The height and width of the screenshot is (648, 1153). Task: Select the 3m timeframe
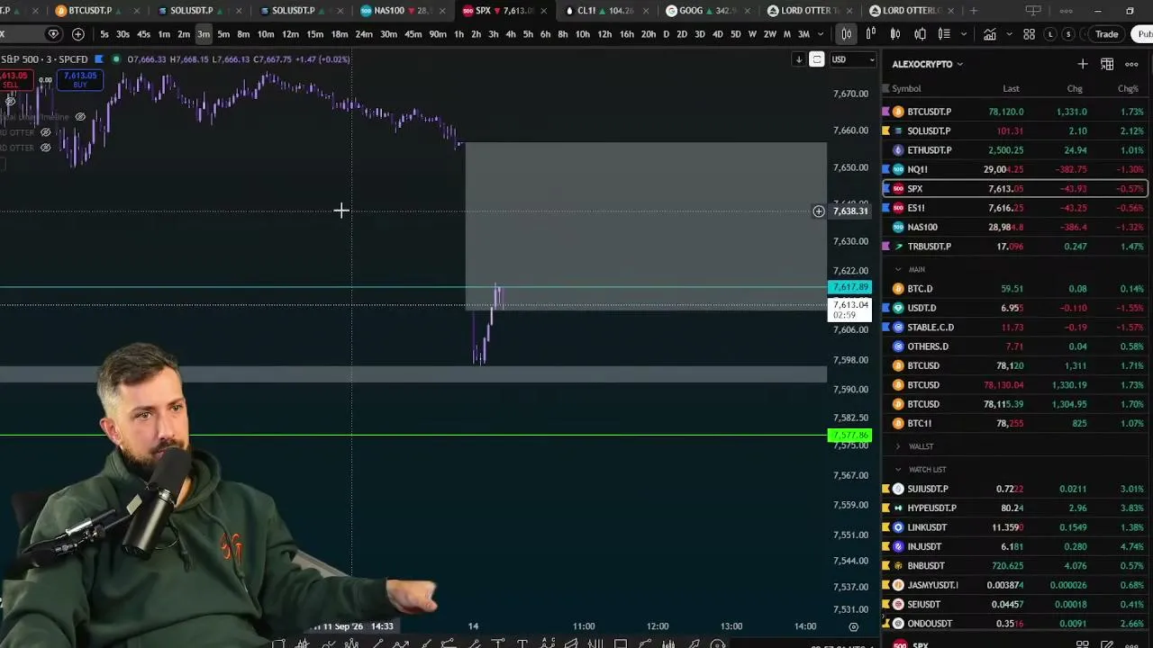pos(204,34)
